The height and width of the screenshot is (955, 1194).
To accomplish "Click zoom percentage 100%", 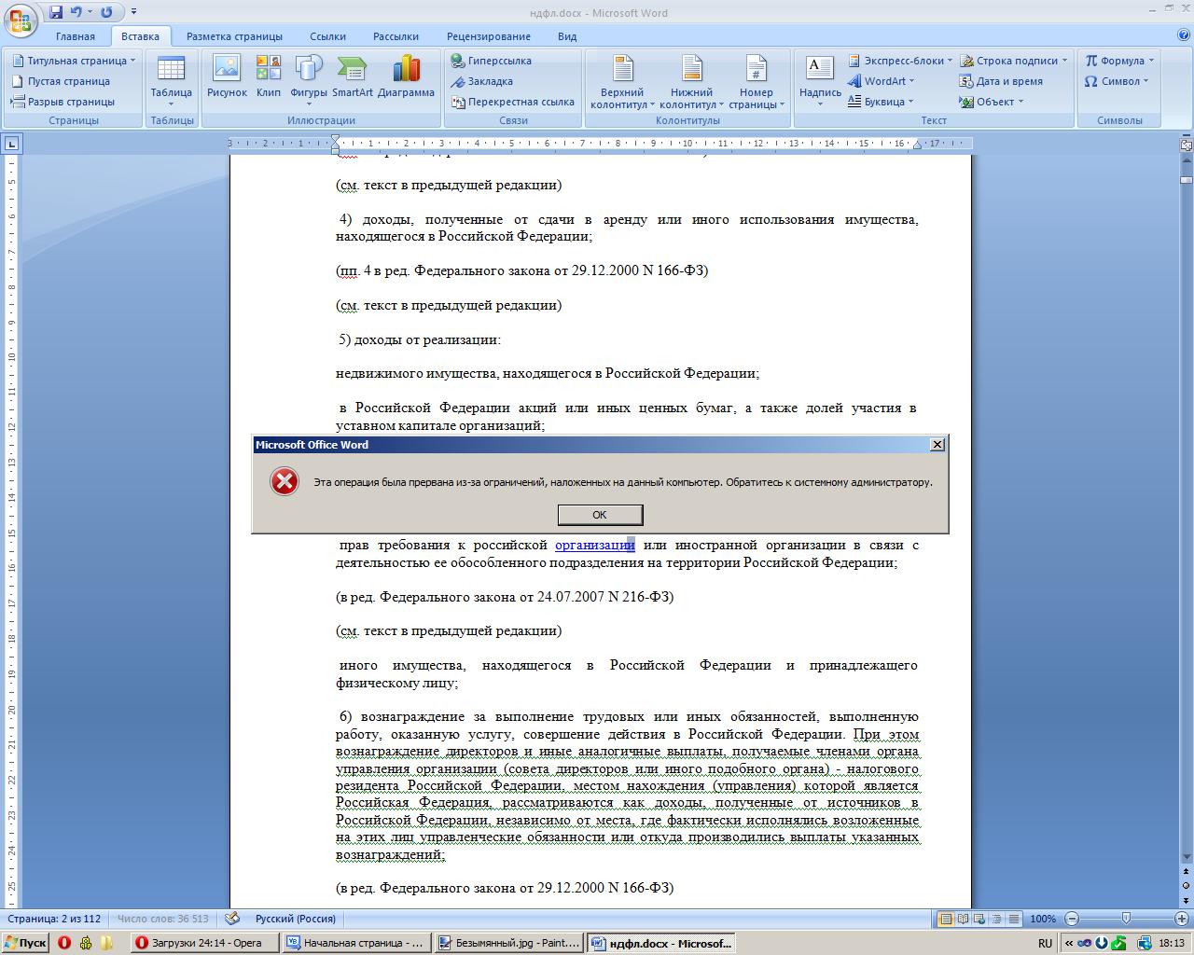I will [1043, 919].
